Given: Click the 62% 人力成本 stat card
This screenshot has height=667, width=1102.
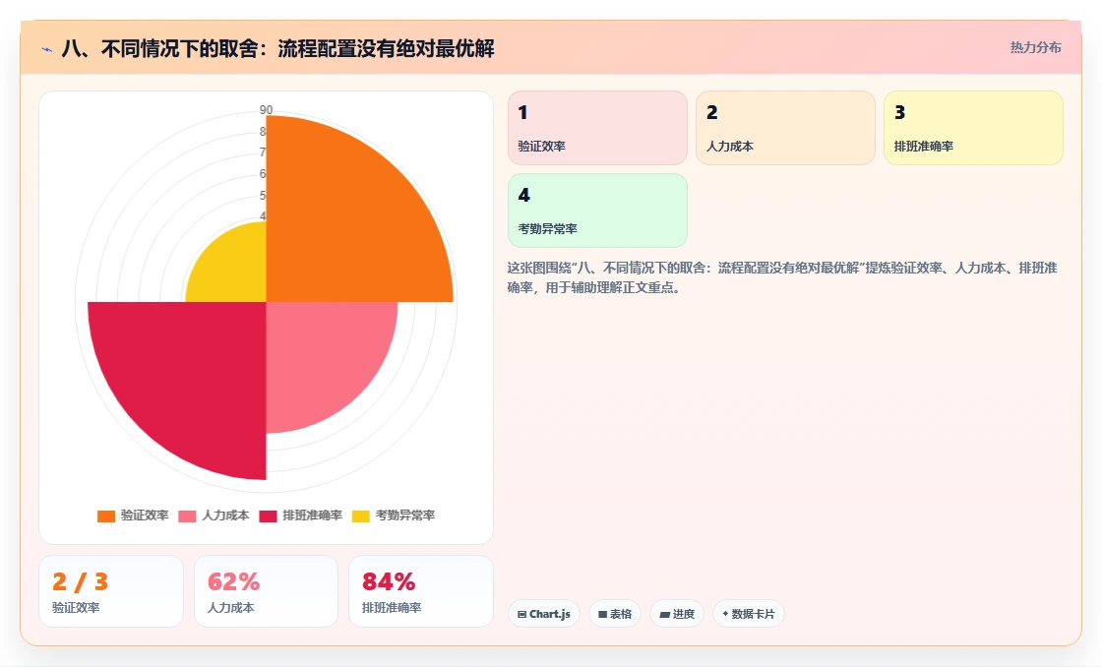Looking at the screenshot, I should coord(266,591).
